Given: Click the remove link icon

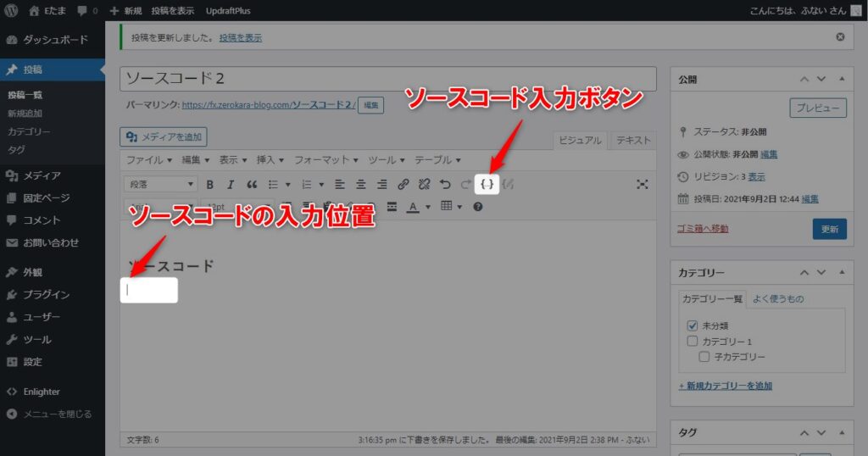Looking at the screenshot, I should point(424,184).
